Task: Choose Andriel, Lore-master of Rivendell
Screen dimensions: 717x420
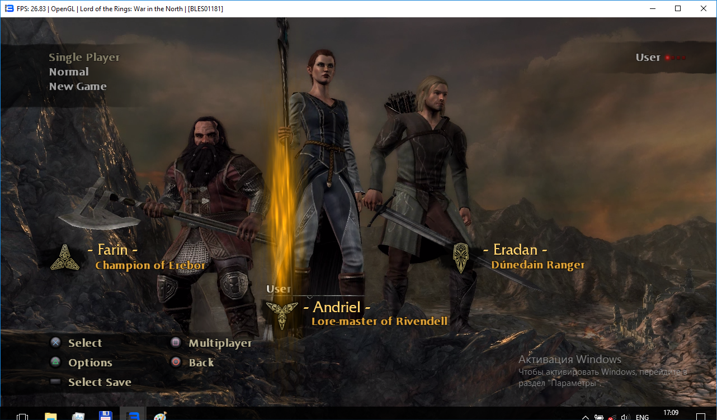Action: (357, 314)
